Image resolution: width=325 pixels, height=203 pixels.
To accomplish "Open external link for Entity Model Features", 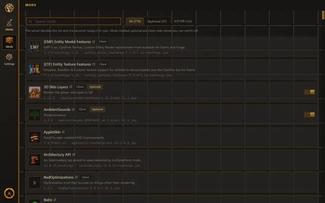I will click(x=93, y=42).
